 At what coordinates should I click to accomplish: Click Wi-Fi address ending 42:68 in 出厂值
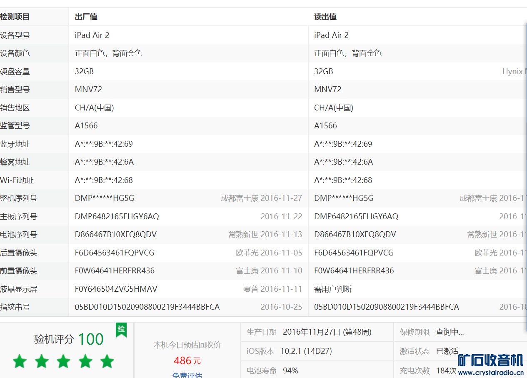point(104,180)
